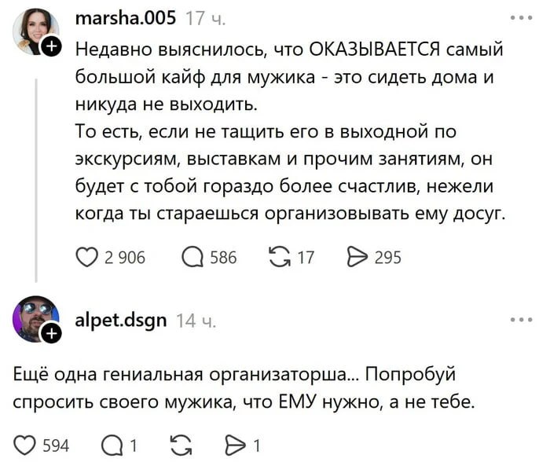View marsha.005's profile picture
550x473 pixels.
[33, 31]
